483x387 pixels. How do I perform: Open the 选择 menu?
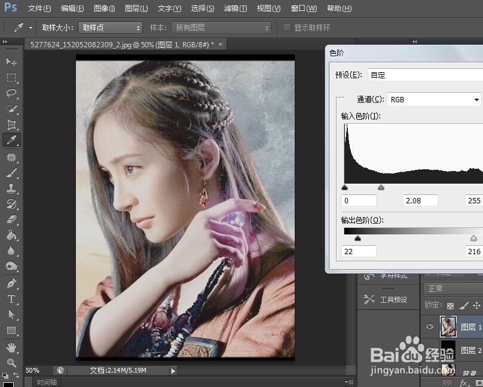(203, 8)
